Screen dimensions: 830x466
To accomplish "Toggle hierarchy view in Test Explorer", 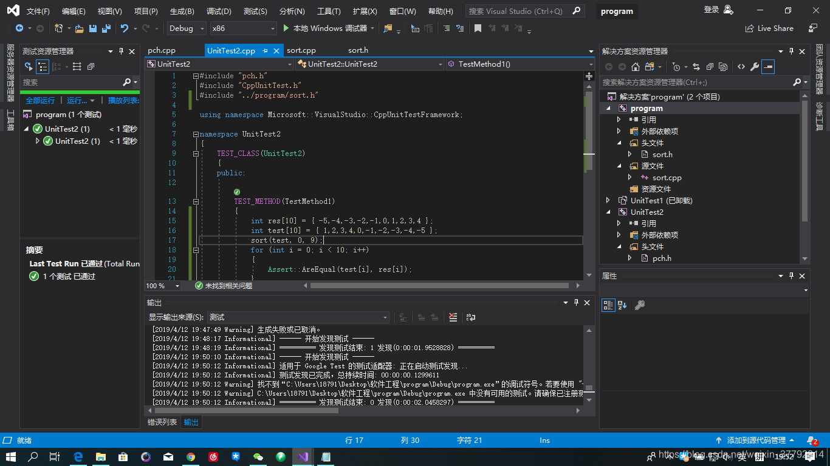I will coord(43,67).
